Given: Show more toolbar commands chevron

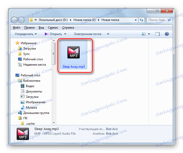Looking at the screenshot, I should [108, 34].
